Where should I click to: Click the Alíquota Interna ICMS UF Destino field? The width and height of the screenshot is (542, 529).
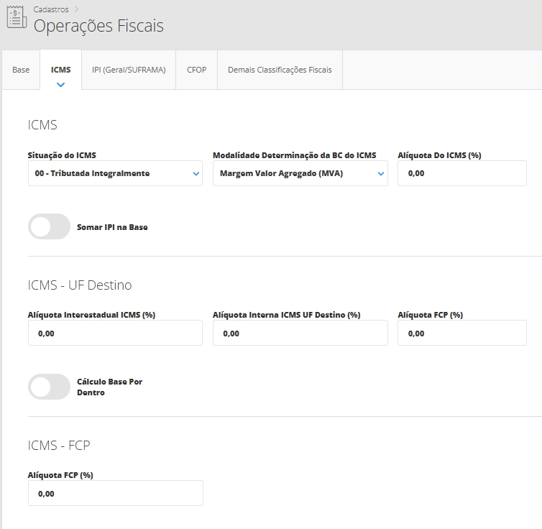pyautogui.click(x=300, y=333)
